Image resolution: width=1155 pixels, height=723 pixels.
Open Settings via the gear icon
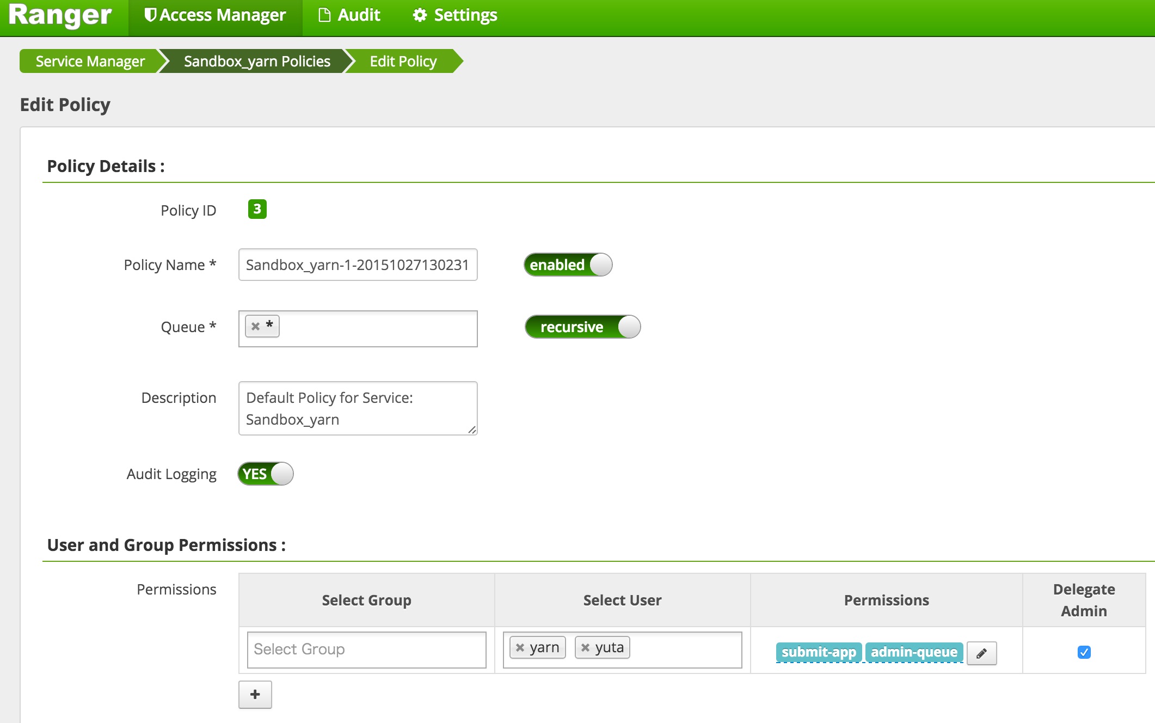419,15
